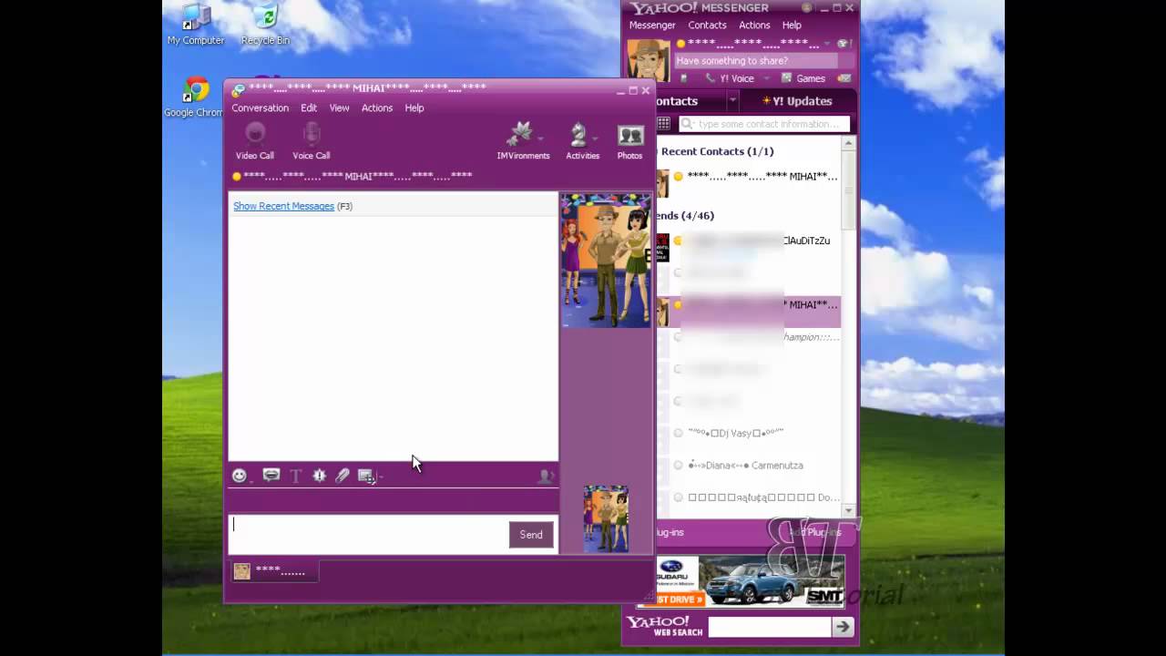Viewport: 1166px width, 656px height.
Task: Click the round skin icon in Messenger title bar
Action: tap(806, 8)
